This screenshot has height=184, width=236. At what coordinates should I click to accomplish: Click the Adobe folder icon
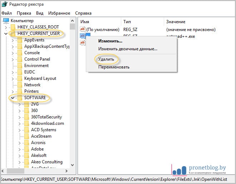pos(26,149)
